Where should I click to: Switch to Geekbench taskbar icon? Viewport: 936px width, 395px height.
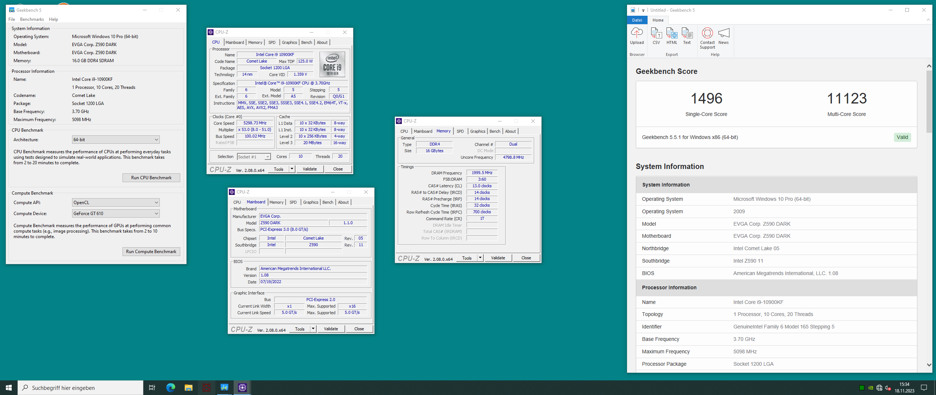[x=224, y=388]
